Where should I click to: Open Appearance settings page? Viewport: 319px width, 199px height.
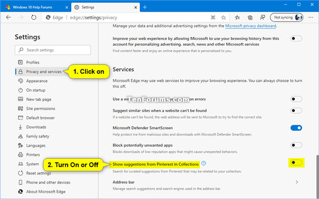pos(37,81)
